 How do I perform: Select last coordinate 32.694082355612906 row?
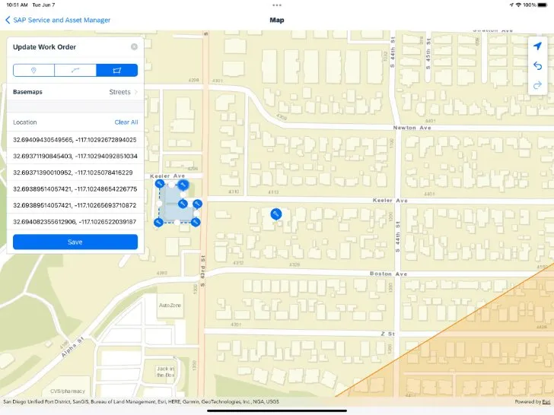coord(75,222)
